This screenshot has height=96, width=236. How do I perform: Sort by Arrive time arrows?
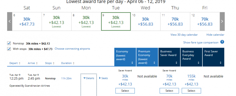click(37, 63)
